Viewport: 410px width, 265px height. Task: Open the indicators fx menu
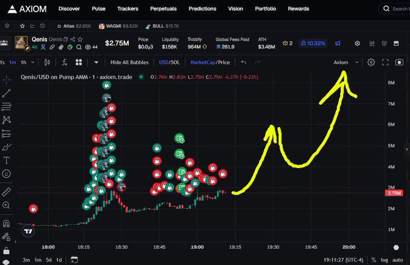[x=65, y=63]
